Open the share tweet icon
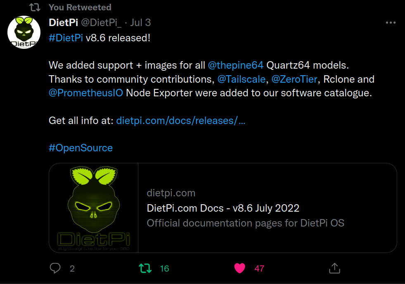This screenshot has width=405, height=284. (334, 268)
